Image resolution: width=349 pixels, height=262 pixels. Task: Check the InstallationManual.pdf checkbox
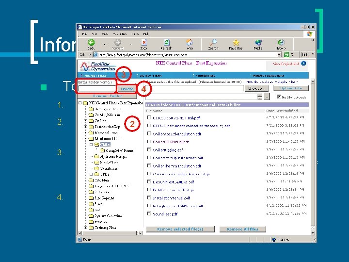tap(149, 197)
